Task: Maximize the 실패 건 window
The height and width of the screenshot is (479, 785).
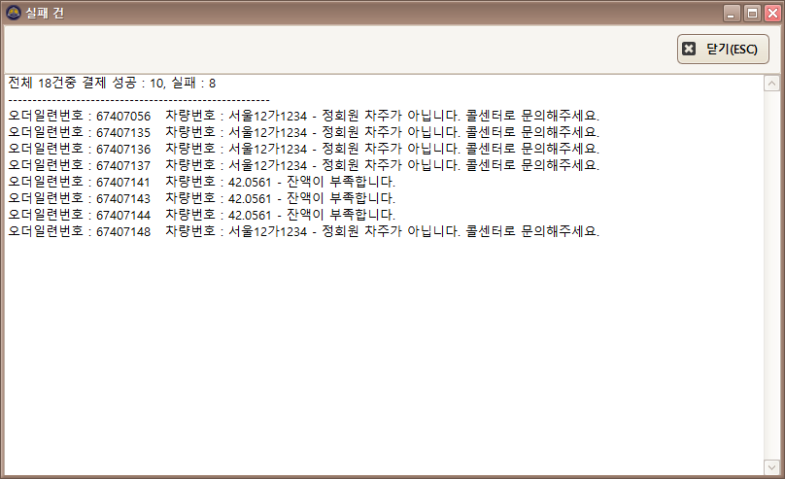Action: (751, 13)
